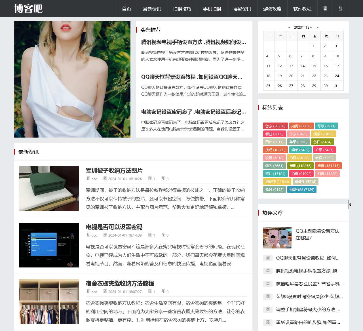
Task: Select the tag 相机 (15830)
Action: click(x=328, y=174)
